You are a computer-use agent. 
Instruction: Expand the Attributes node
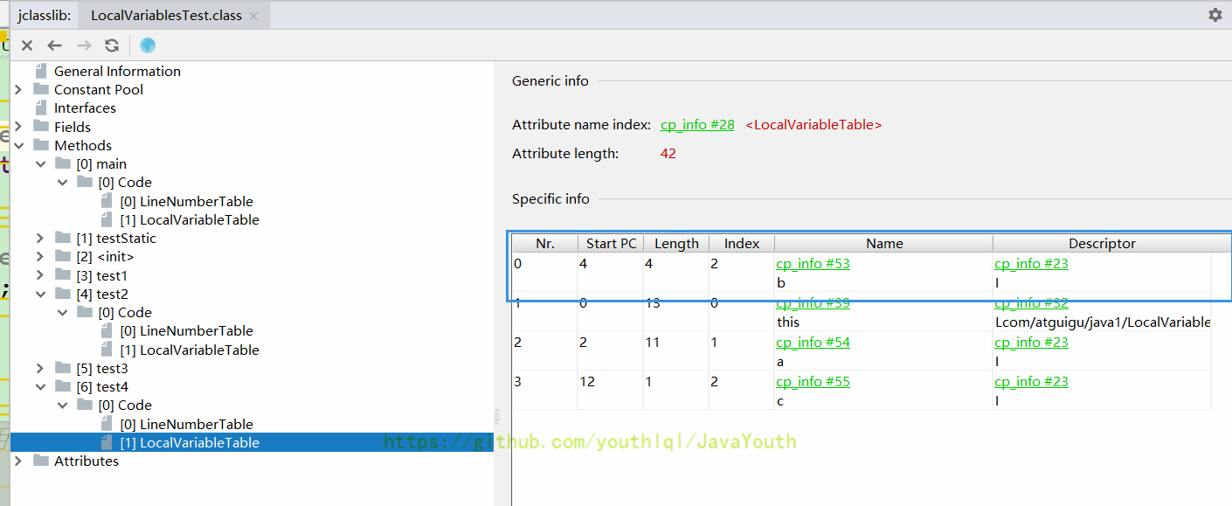(x=18, y=461)
